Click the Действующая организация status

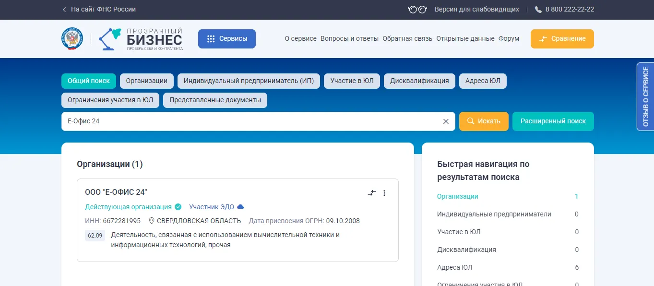(128, 207)
